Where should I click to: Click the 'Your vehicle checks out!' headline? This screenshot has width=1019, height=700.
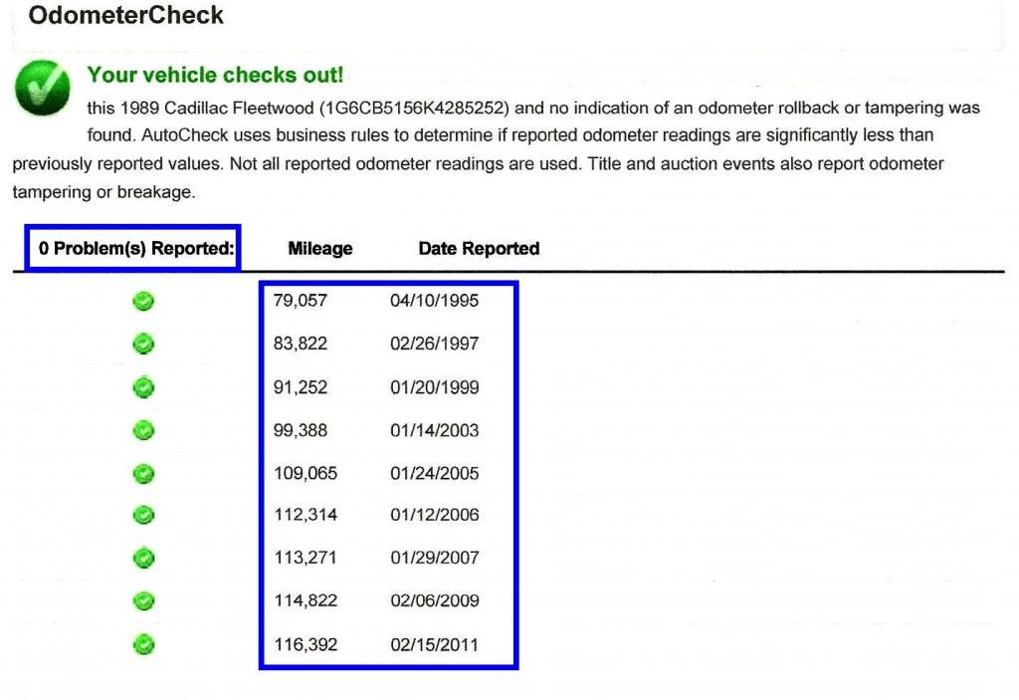[215, 76]
